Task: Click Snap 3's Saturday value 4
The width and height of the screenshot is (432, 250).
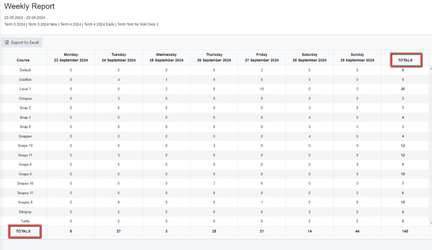Action: click(x=310, y=117)
